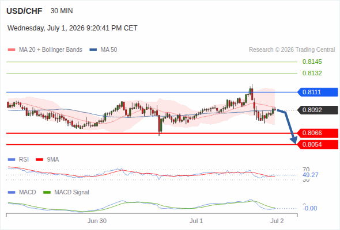Click the MA 50 blue legend swatch
This screenshot has height=230, width=340.
[93, 50]
